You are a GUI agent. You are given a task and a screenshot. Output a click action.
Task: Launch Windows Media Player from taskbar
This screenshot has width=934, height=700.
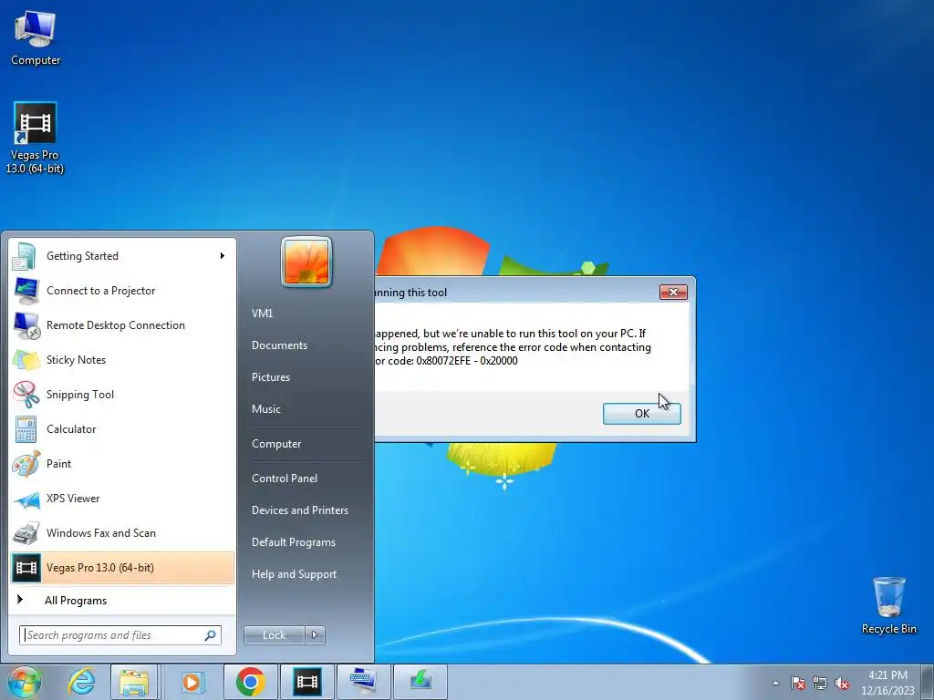tap(192, 682)
